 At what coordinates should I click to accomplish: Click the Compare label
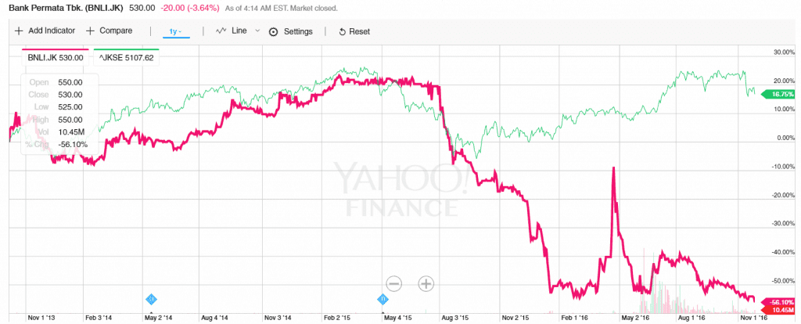click(117, 31)
